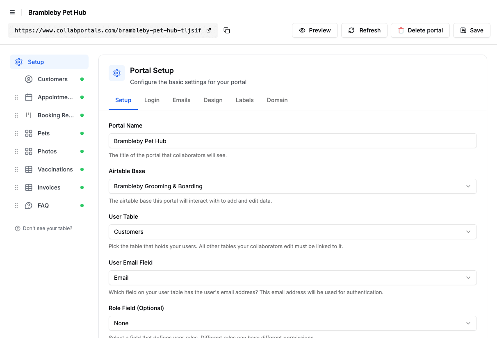This screenshot has height=338, width=497.
Task: Switch to the Labels tab
Action: (x=245, y=100)
